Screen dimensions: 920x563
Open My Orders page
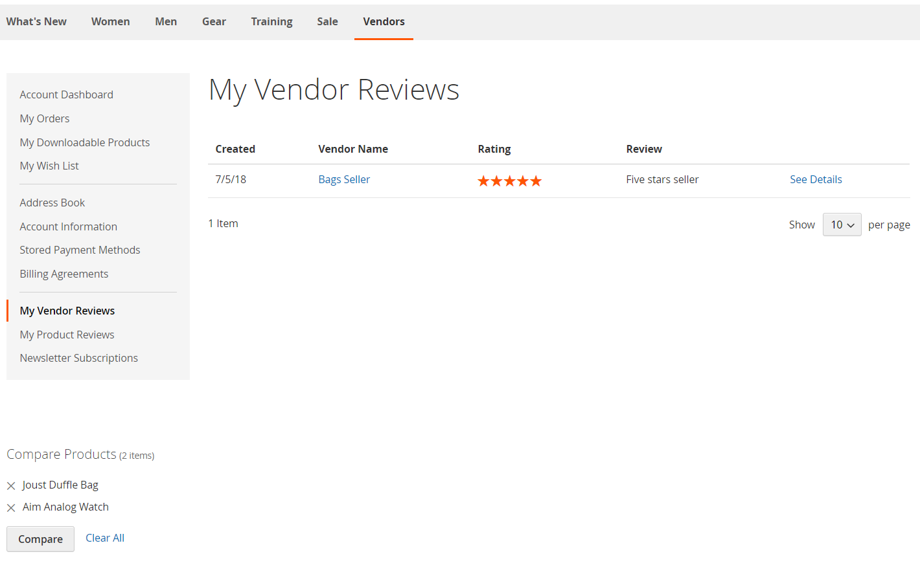click(44, 118)
